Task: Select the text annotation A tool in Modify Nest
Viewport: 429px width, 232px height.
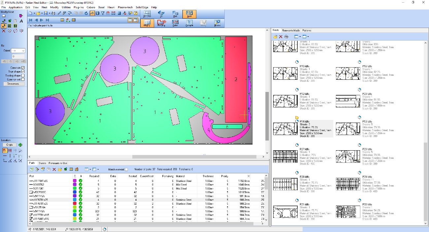Action: point(21,20)
